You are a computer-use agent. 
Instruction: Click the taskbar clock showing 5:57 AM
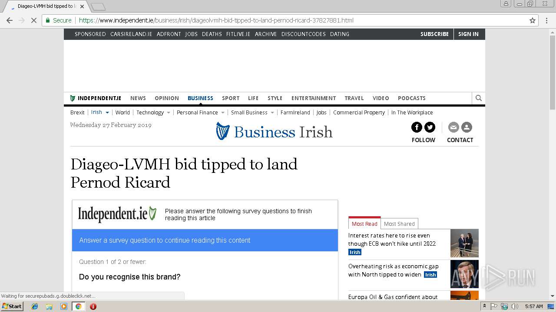[534, 306]
